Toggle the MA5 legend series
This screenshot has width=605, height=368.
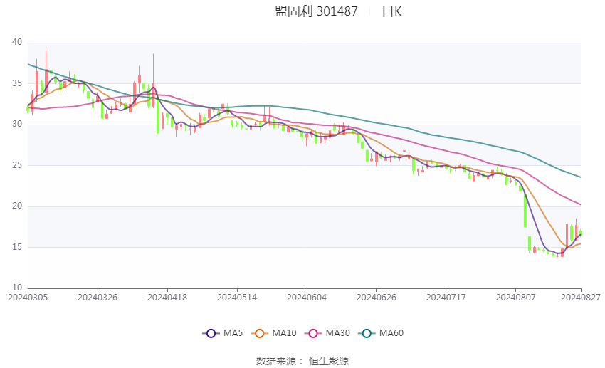223,333
